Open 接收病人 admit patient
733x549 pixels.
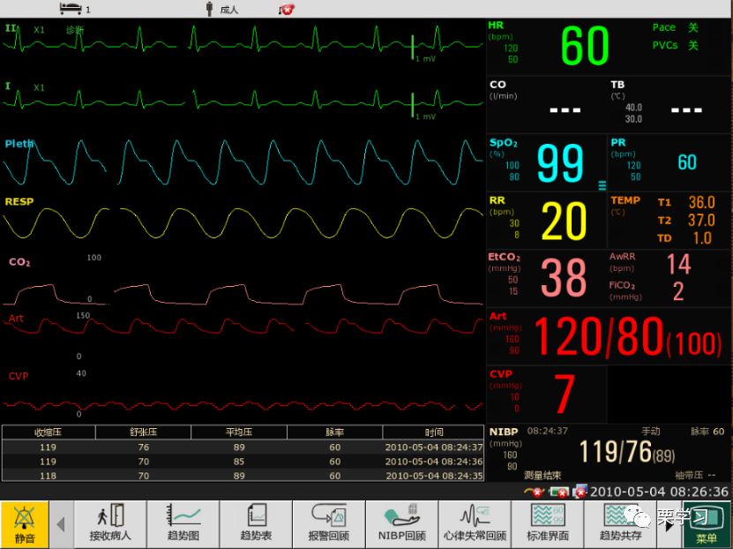110,524
